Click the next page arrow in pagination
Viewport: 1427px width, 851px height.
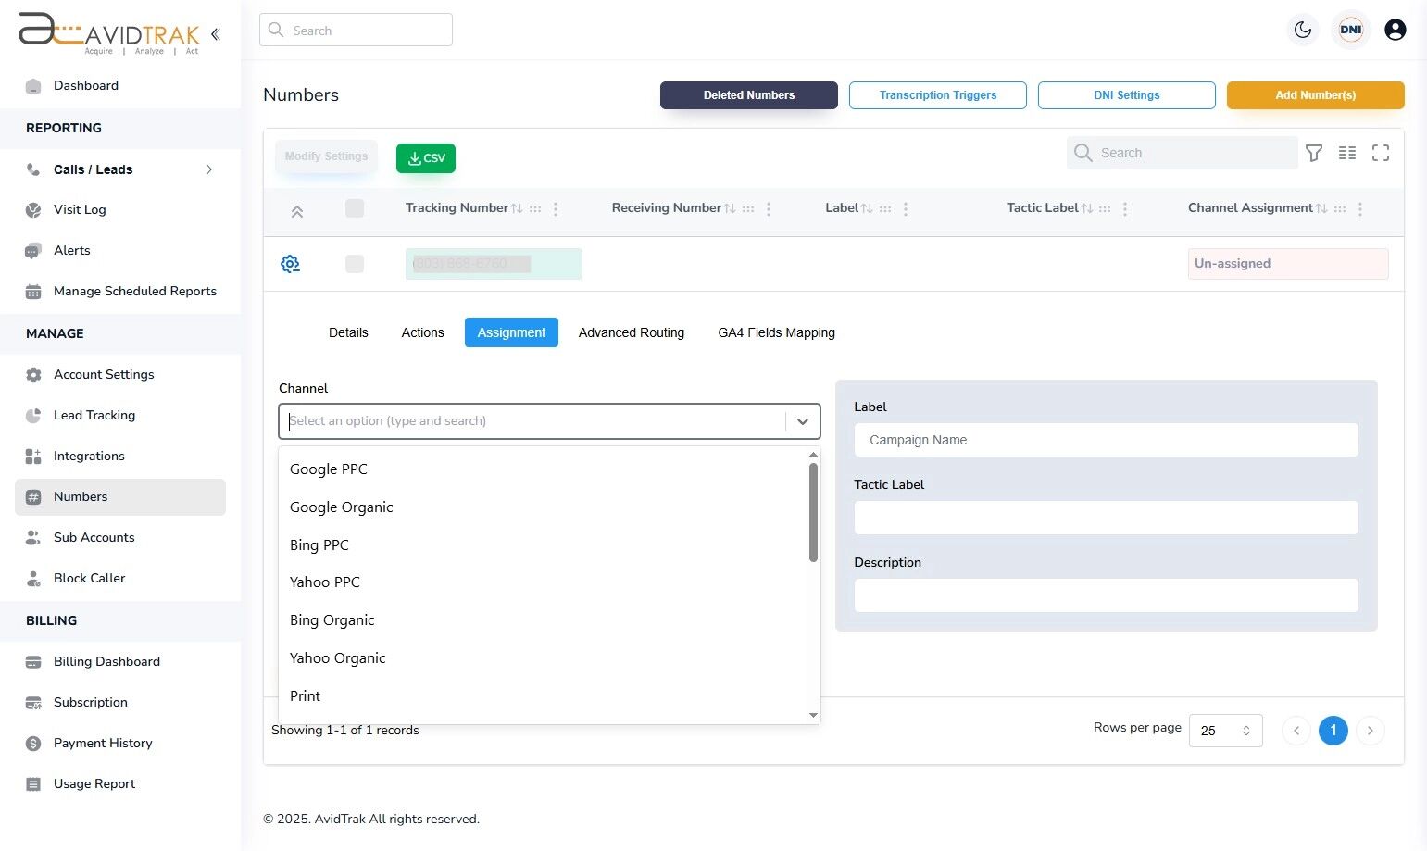1371,731
